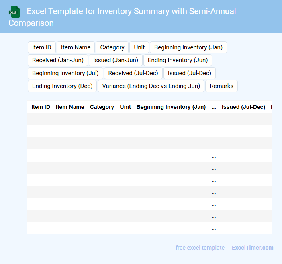282x264 pixels.
Task: Click the green XLS file icon
Action: 14,12
